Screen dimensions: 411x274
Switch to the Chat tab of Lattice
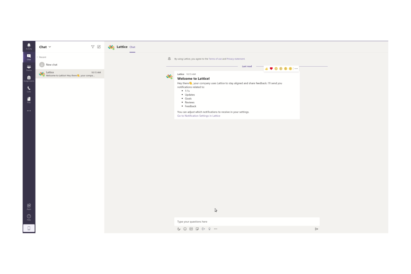[132, 47]
